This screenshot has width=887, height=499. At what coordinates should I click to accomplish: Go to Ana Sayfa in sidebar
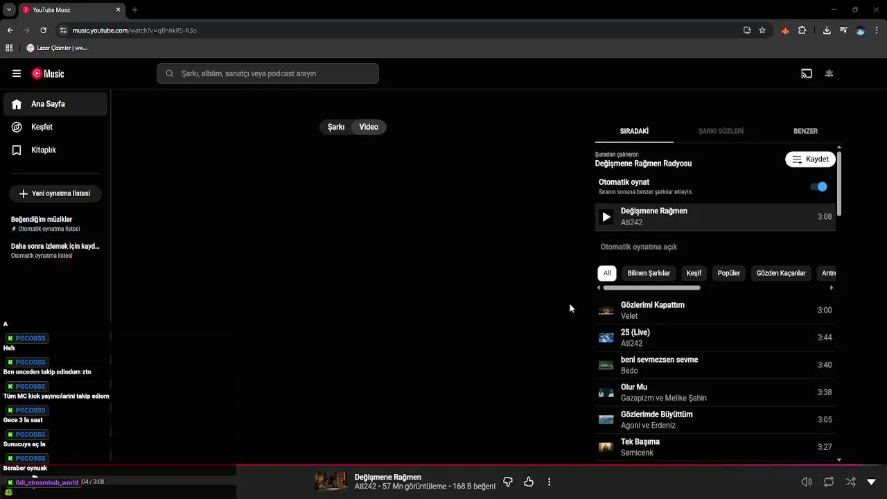tap(55, 104)
